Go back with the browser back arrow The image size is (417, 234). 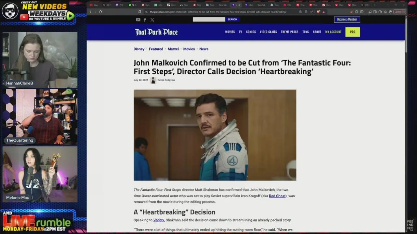(x=91, y=12)
